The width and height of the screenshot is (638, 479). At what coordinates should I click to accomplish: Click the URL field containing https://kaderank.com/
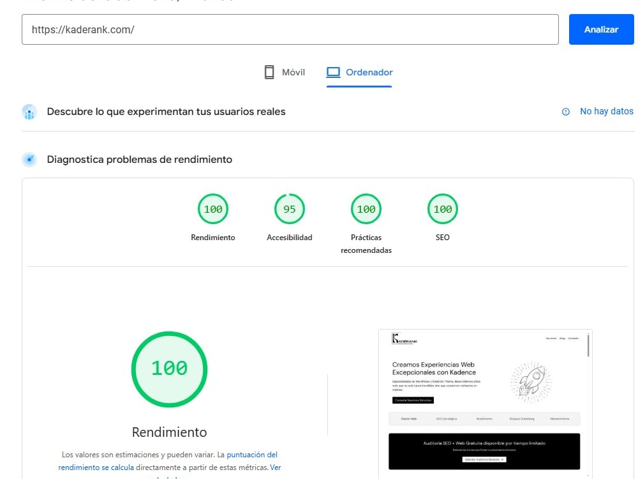click(290, 29)
